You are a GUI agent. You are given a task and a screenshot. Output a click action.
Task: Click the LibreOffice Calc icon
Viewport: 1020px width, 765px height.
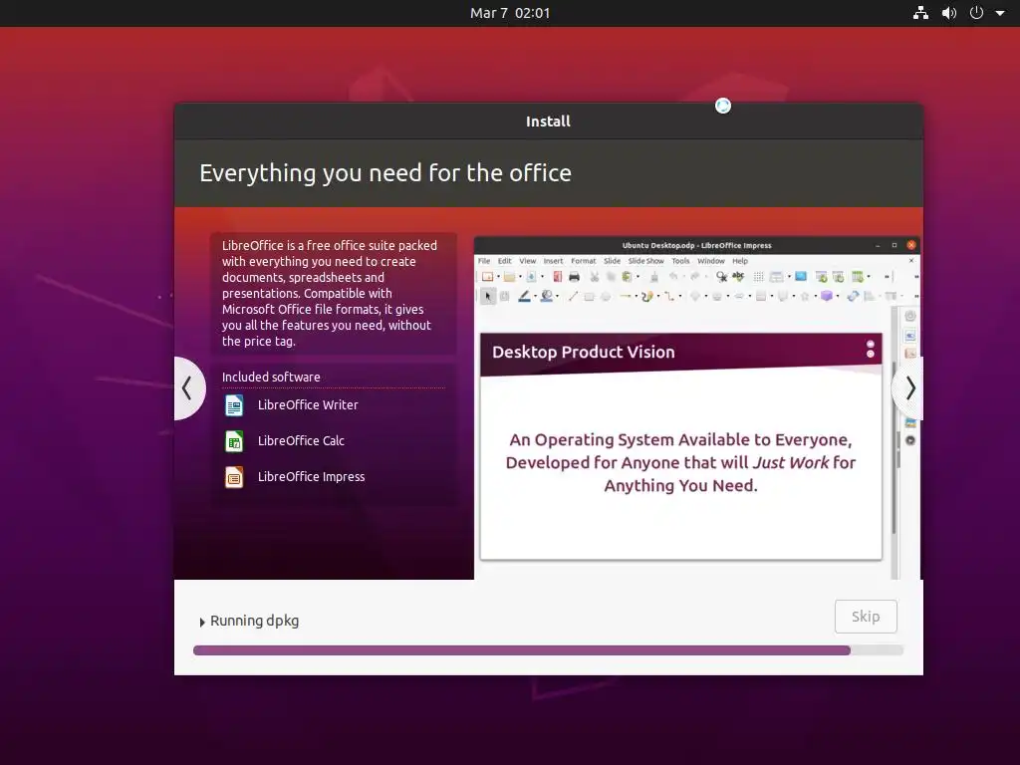(234, 441)
